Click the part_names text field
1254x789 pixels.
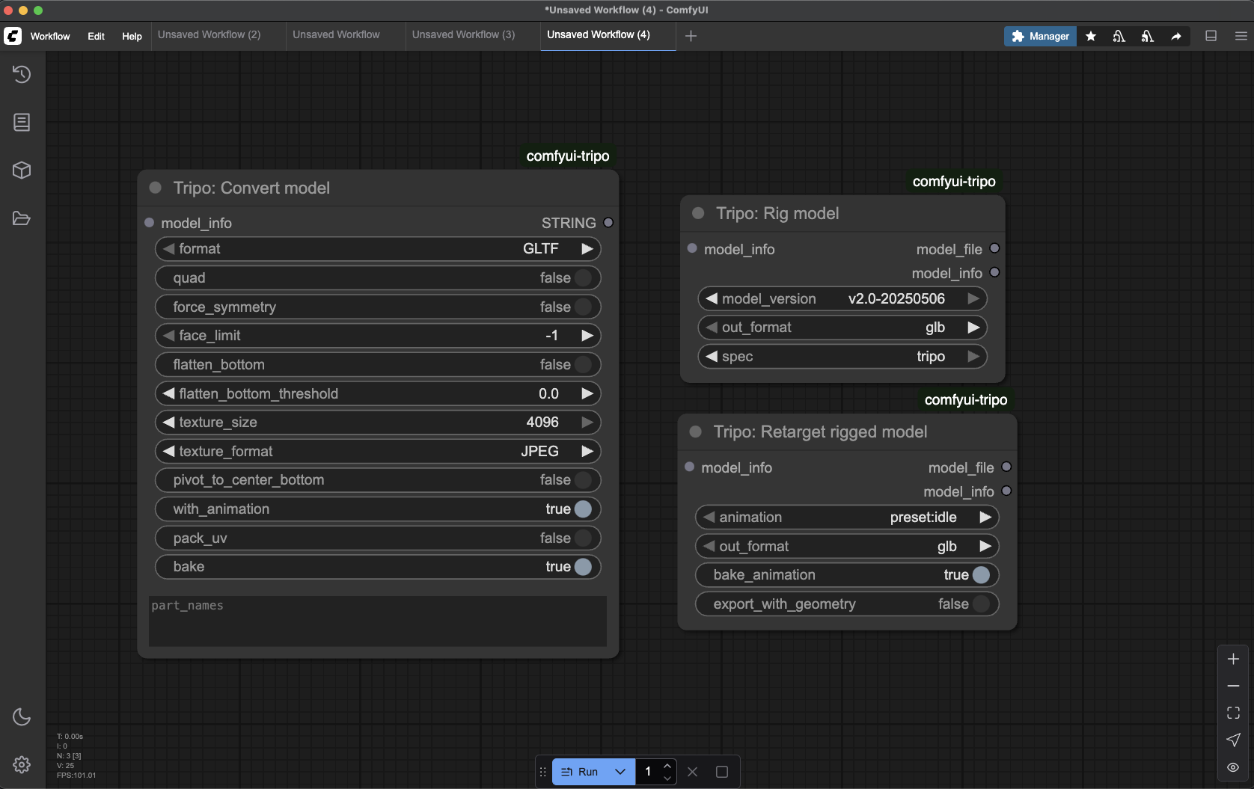click(378, 621)
